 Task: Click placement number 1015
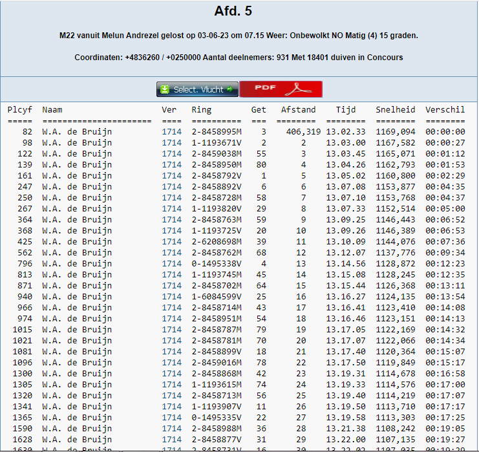22,330
